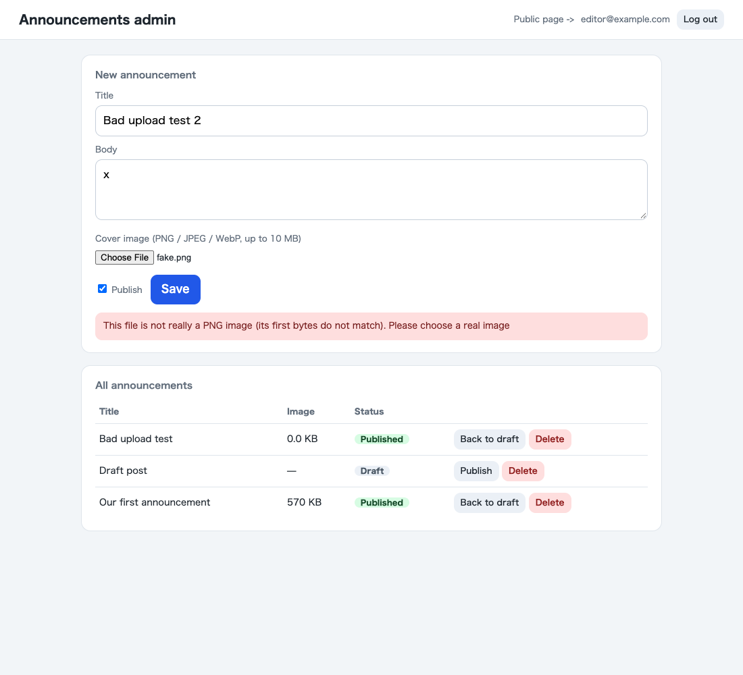Viewport: 743px width, 675px height.
Task: Open the Public page link
Action: (544, 20)
